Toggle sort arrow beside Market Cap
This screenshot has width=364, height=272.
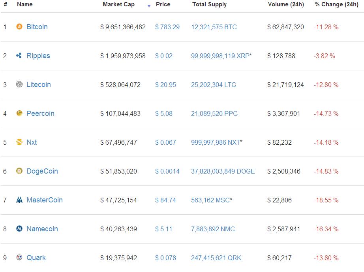point(149,6)
